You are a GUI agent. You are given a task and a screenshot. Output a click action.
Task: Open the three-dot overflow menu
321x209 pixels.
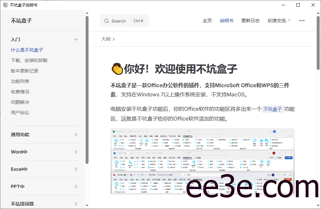click(302, 20)
